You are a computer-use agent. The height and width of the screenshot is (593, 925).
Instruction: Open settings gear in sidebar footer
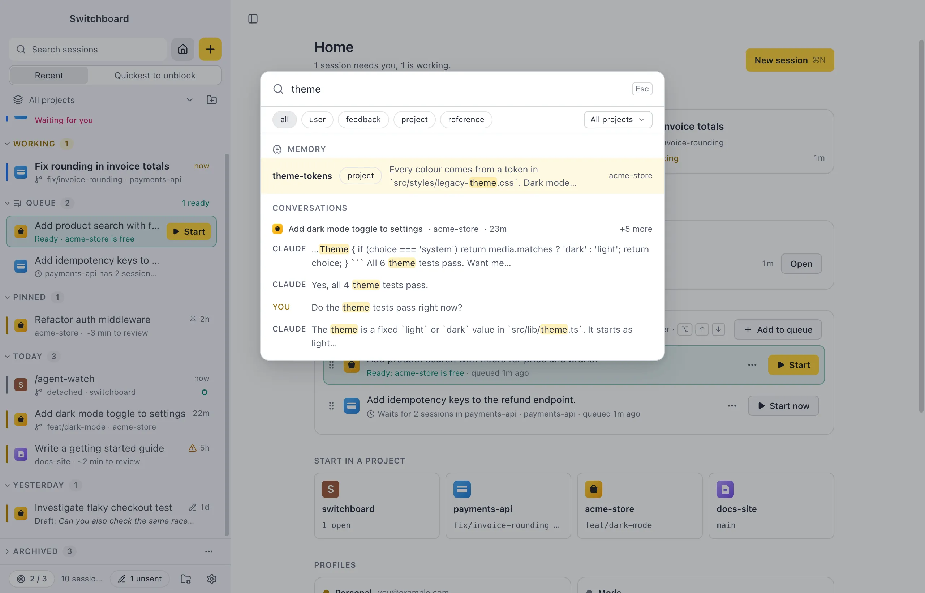click(x=212, y=579)
